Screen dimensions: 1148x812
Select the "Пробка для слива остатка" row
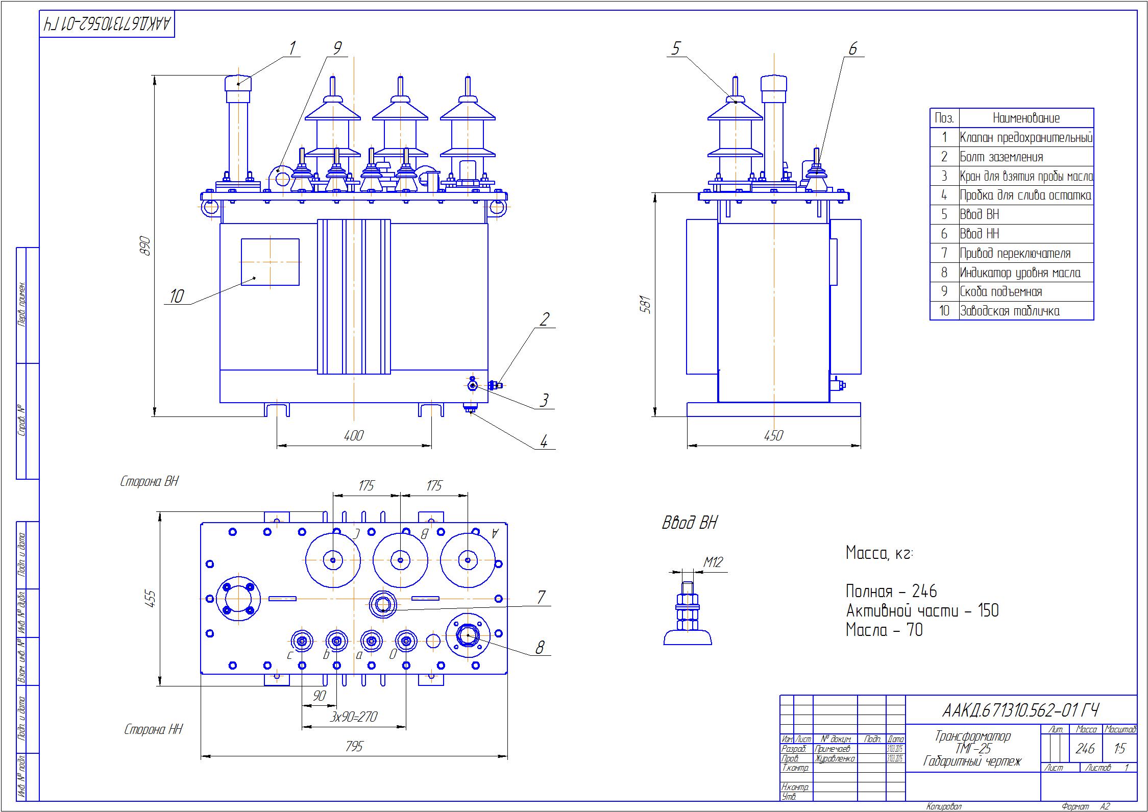point(1012,195)
